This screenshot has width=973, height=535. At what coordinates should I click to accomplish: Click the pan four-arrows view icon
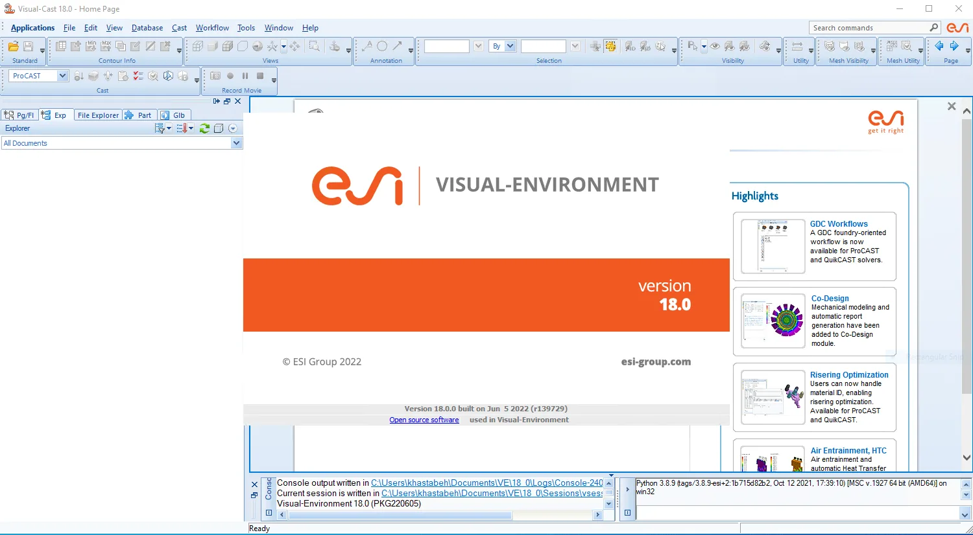coord(295,47)
